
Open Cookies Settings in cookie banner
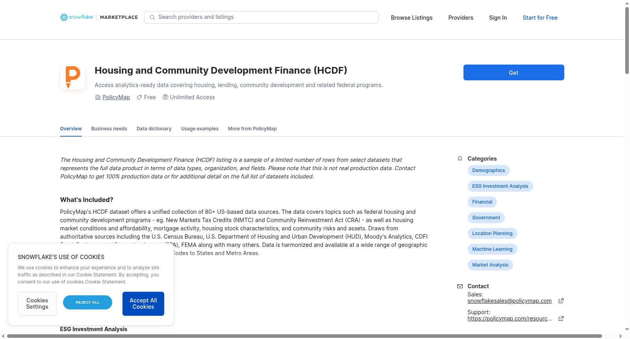(x=37, y=304)
